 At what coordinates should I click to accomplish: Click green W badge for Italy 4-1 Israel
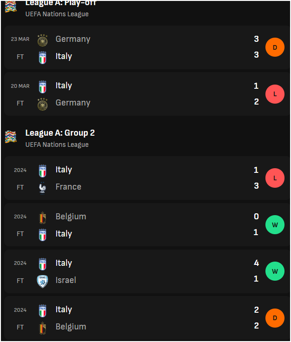click(x=275, y=271)
